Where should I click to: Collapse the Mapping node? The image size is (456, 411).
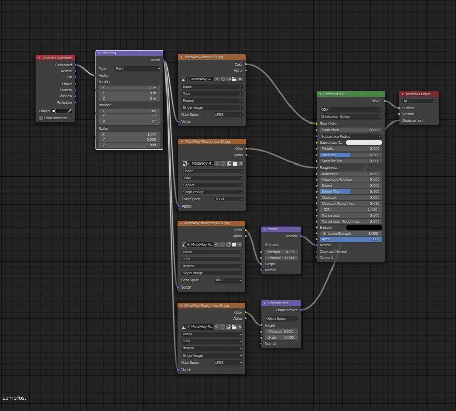99,53
